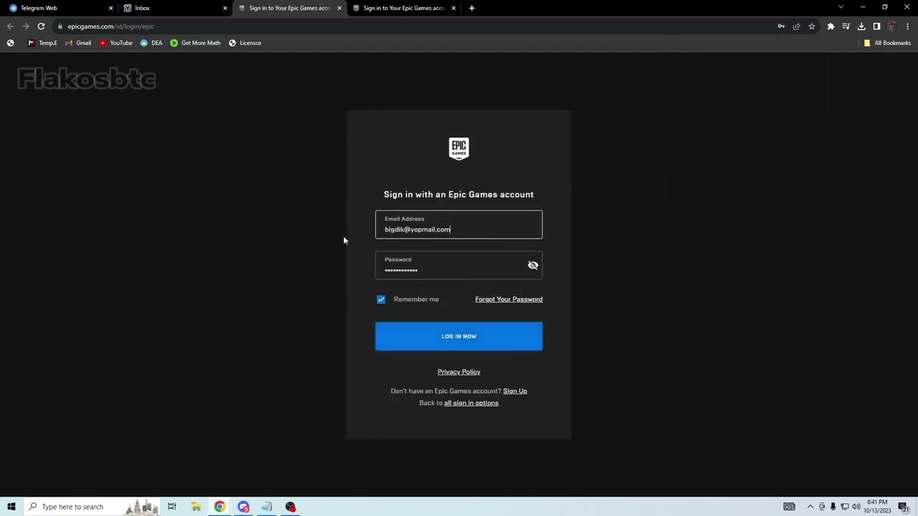Open the Discord taskbar icon
Image resolution: width=918 pixels, height=516 pixels.
click(243, 507)
